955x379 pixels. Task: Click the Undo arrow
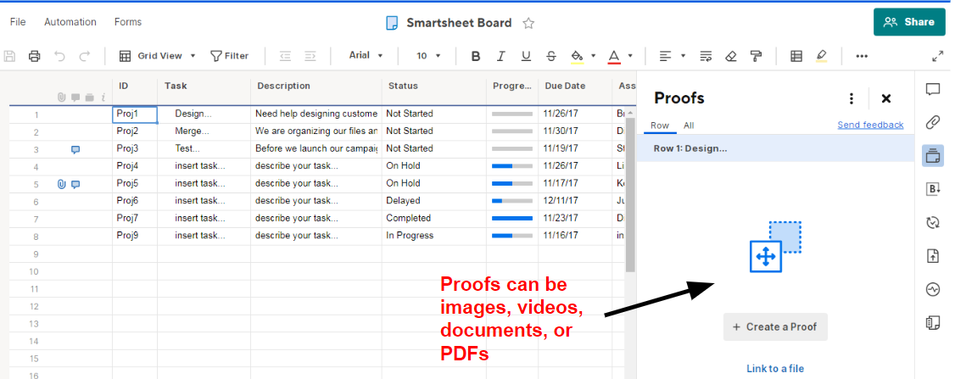(59, 56)
